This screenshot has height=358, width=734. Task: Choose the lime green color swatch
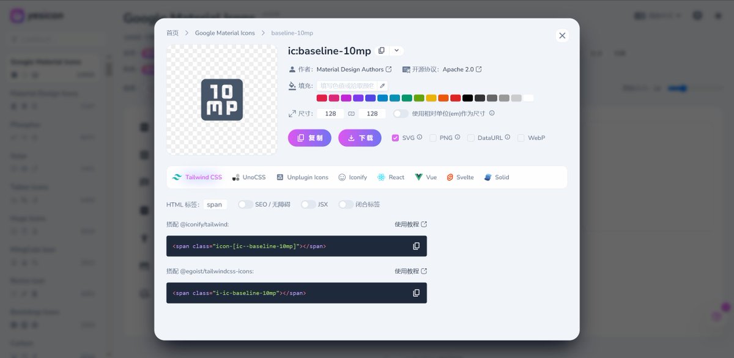(419, 98)
